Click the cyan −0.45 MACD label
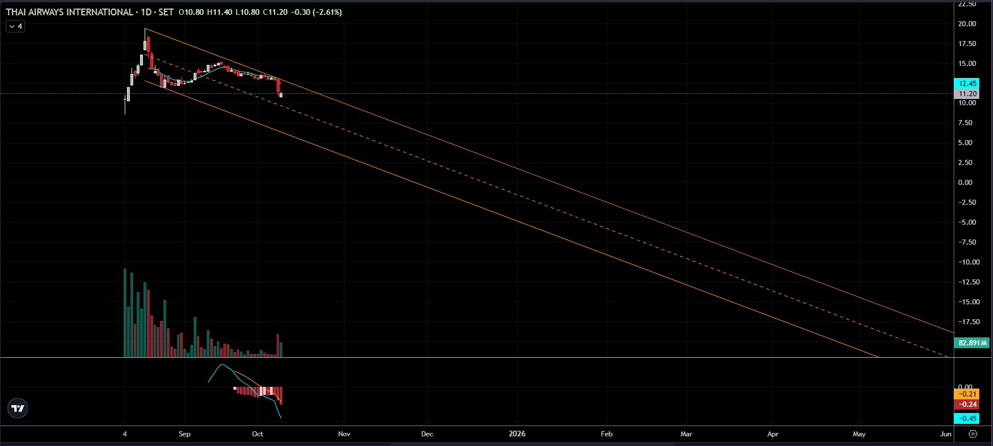The height and width of the screenshot is (446, 993). 967,419
